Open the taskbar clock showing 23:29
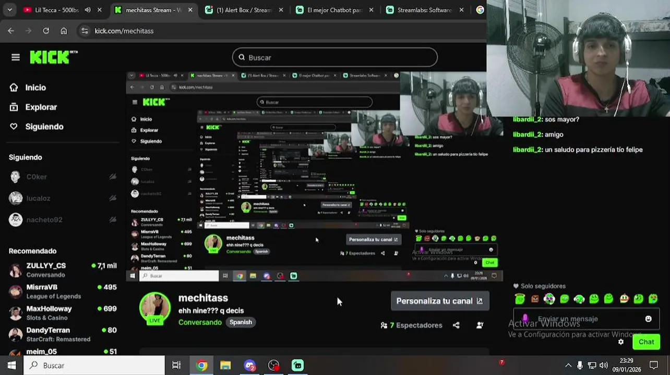 click(x=627, y=365)
